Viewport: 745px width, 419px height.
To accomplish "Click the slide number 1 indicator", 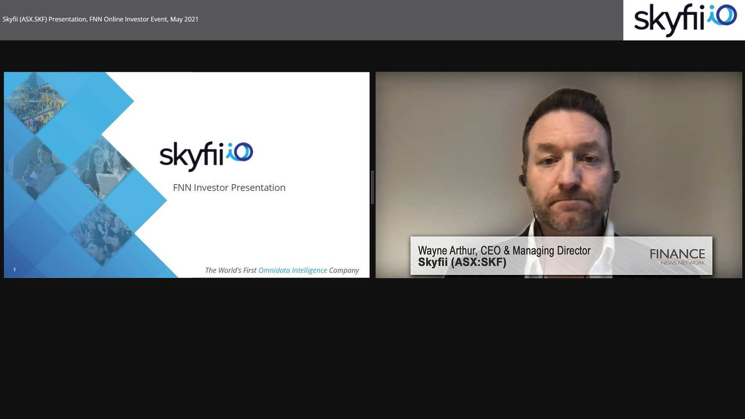I will point(14,270).
